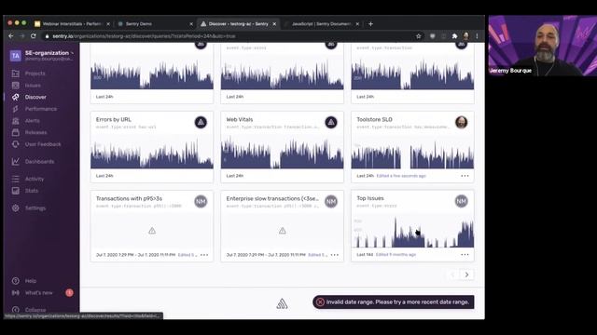This screenshot has width=597, height=335.
Task: Open Stats in the sidebar
Action: point(31,191)
